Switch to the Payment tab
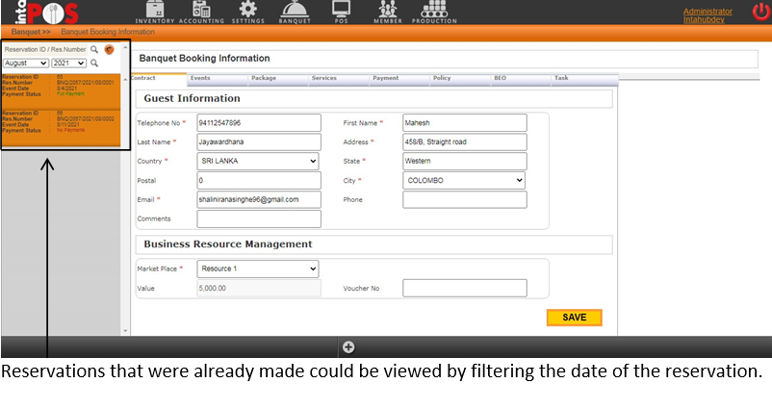Viewport: 772px width, 409px height. (385, 78)
